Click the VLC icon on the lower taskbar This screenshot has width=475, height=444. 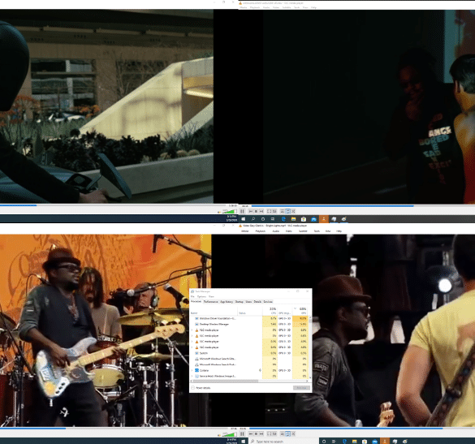(385, 442)
